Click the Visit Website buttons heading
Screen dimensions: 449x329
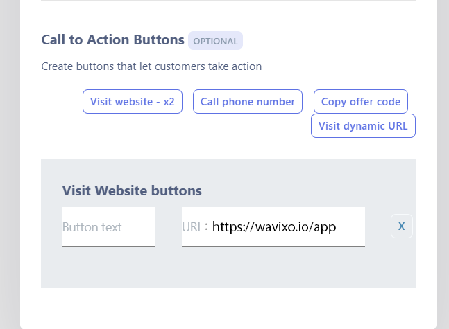click(x=132, y=190)
